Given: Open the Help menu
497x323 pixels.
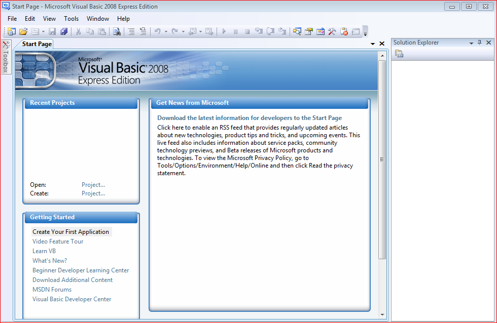Looking at the screenshot, I should (123, 19).
